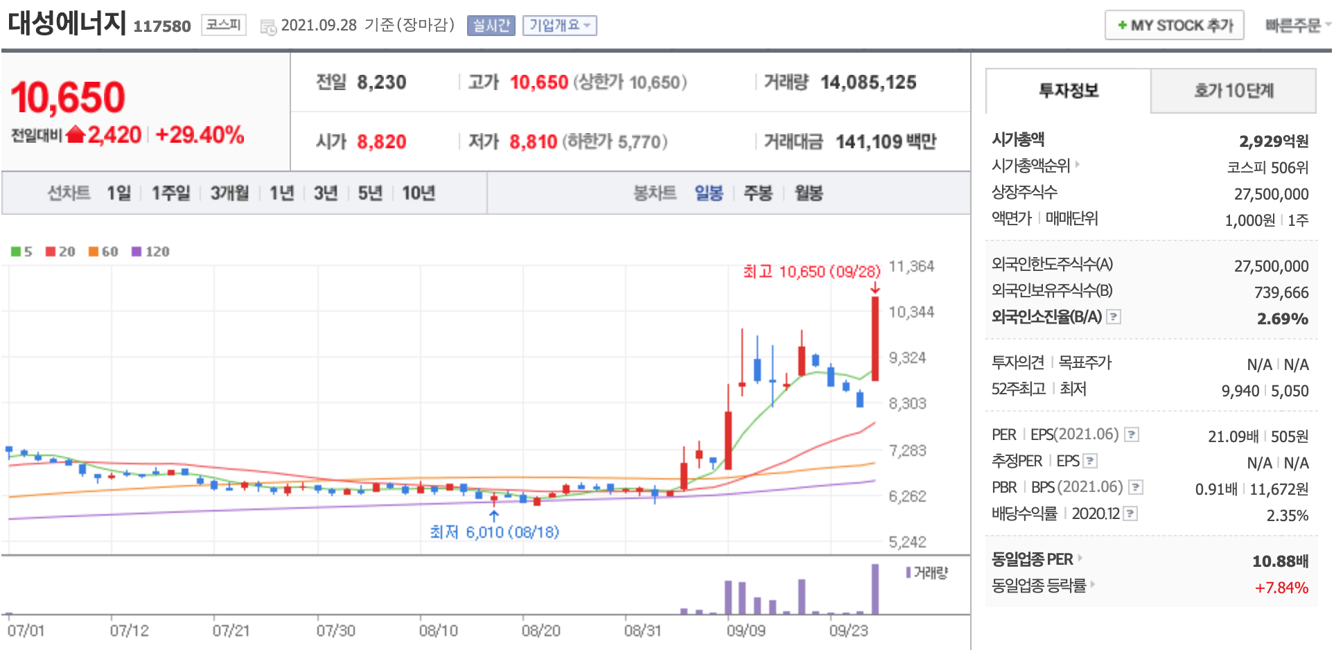
Task: Click the green 5-day moving average legend
Action: (x=21, y=252)
